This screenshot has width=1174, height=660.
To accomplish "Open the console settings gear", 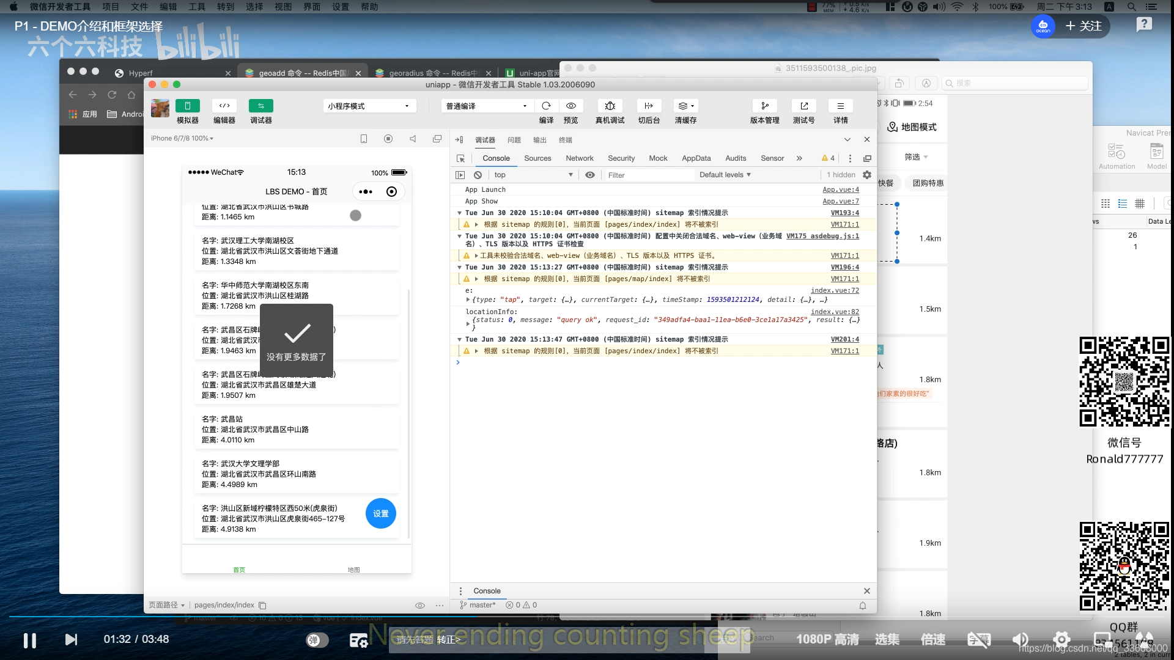I will (866, 175).
